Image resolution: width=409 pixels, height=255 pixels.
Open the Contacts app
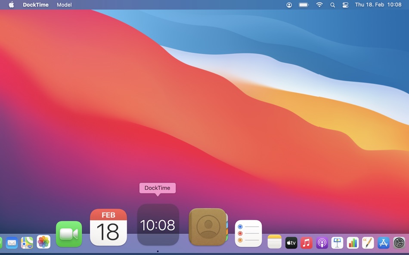point(208,225)
